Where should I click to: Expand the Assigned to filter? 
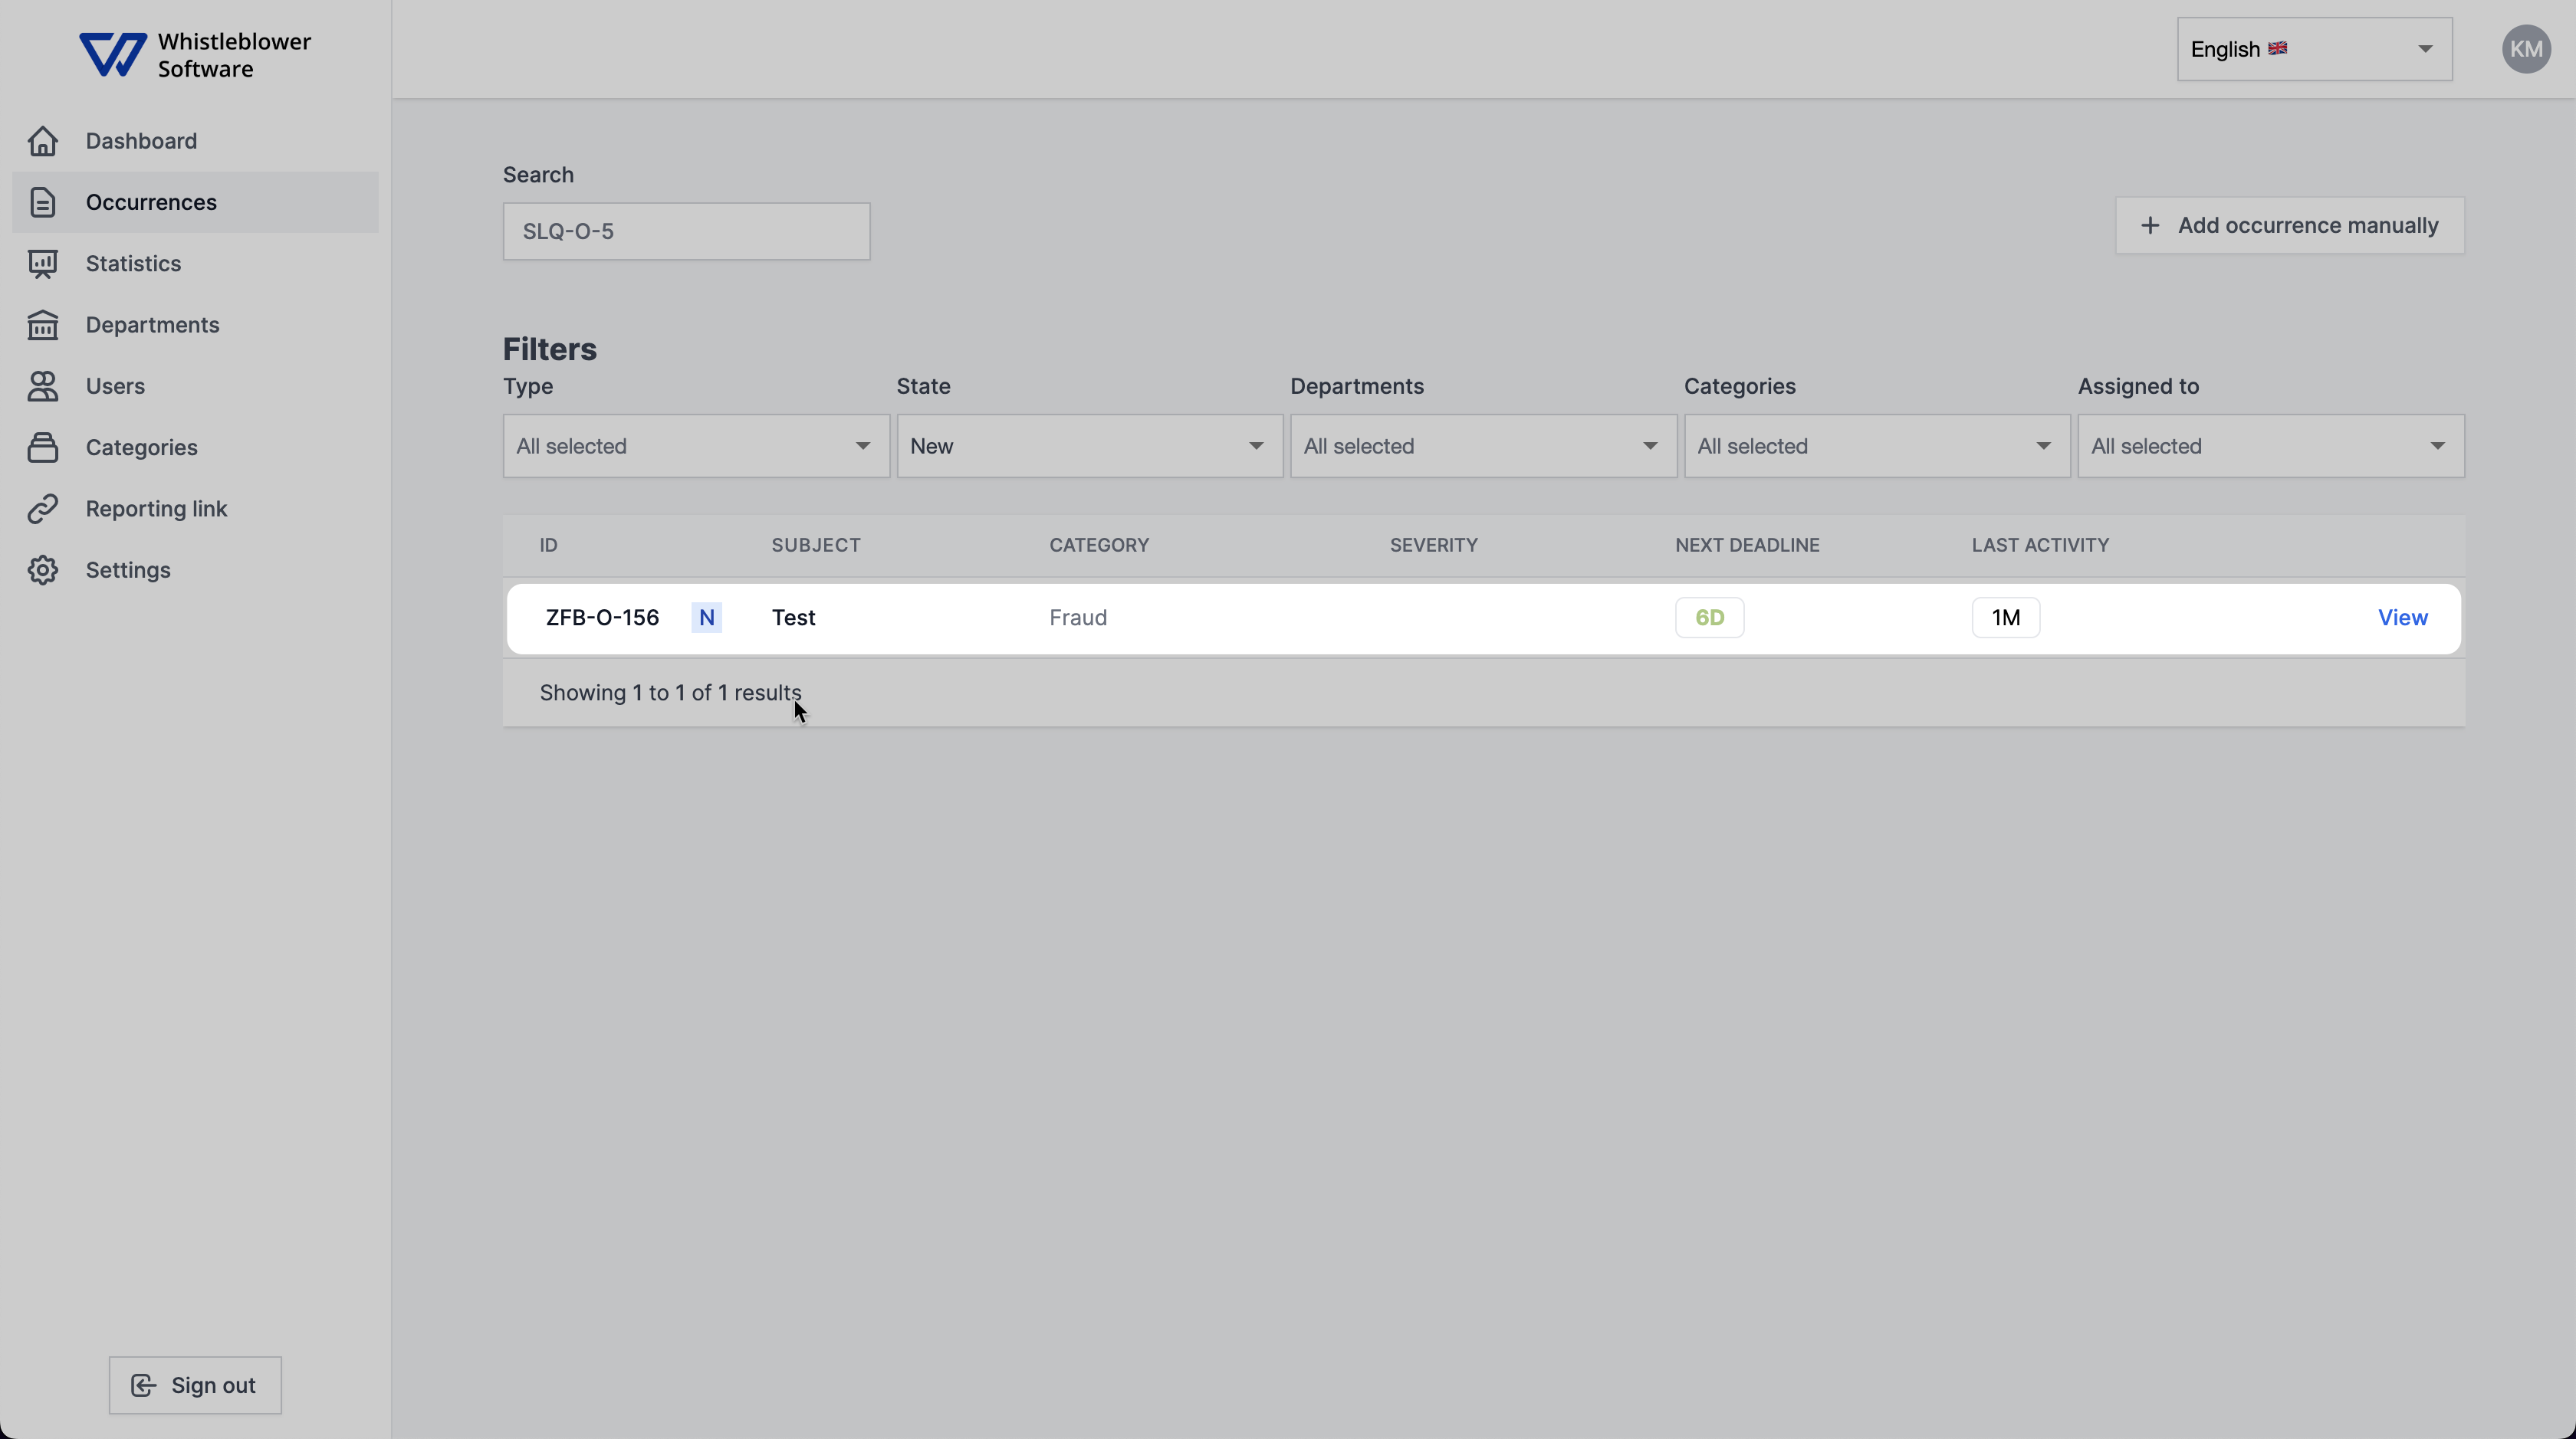point(2270,446)
